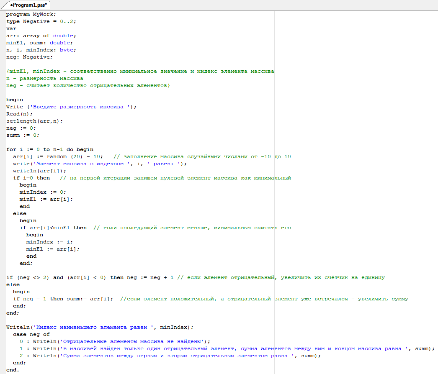This screenshot has height=374, width=438.
Task: Click the 'neg: Negative;' declaration line
Action: pyautogui.click(x=29, y=57)
